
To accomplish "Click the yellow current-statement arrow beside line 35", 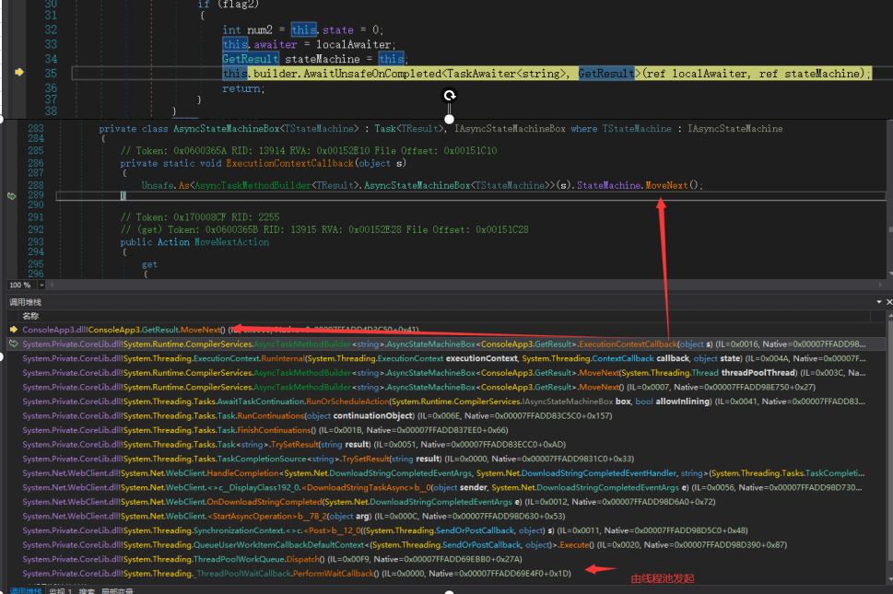I will (19, 72).
